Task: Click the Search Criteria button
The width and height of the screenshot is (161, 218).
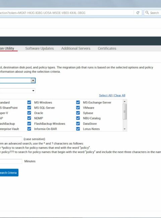Action: point(9,173)
